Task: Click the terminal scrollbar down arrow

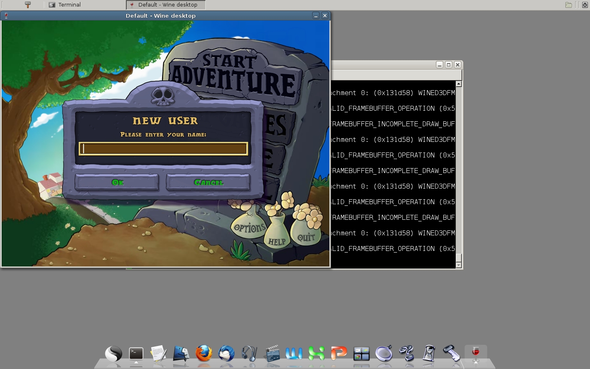Action: tap(459, 265)
